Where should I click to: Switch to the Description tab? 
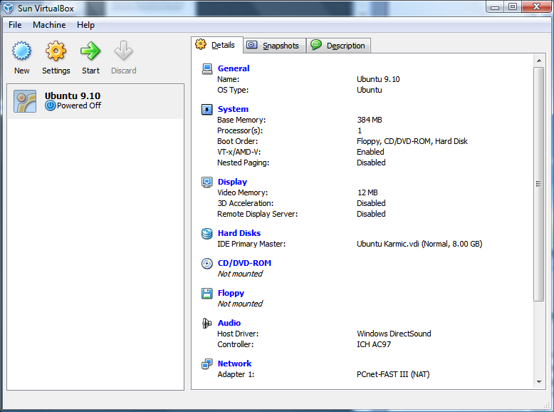tap(338, 46)
